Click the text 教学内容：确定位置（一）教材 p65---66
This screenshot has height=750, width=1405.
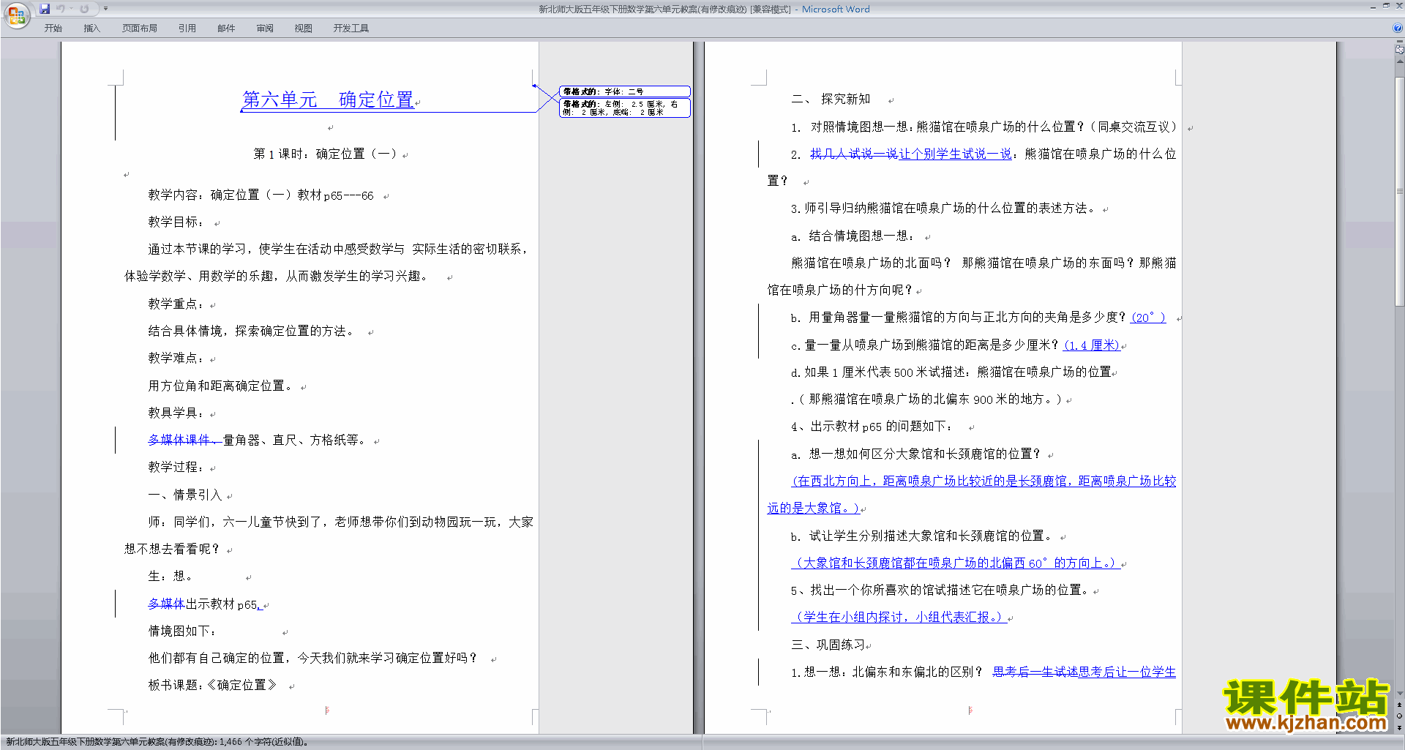(261, 195)
